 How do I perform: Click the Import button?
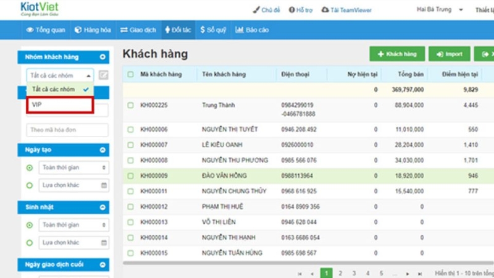click(450, 54)
